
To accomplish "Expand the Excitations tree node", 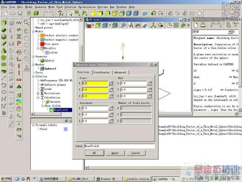I will (x=38, y=93).
